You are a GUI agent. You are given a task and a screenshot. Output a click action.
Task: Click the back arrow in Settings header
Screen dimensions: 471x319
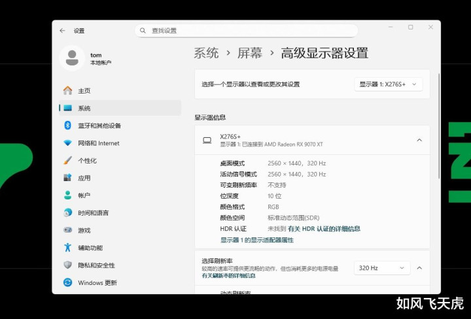click(x=62, y=31)
